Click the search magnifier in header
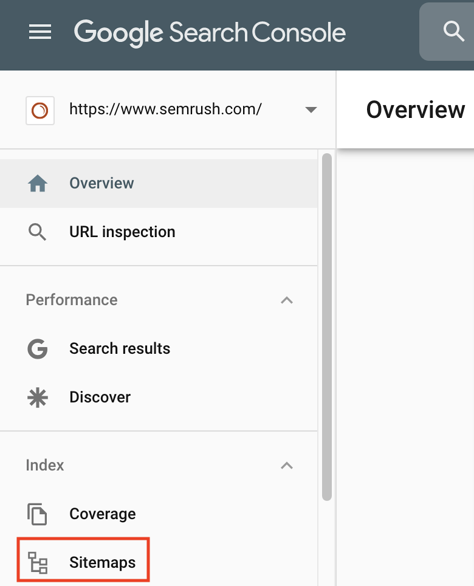This screenshot has width=474, height=586. coord(453,32)
